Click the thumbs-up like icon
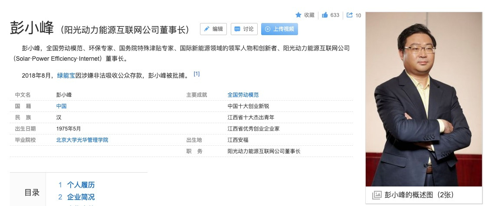 325,15
